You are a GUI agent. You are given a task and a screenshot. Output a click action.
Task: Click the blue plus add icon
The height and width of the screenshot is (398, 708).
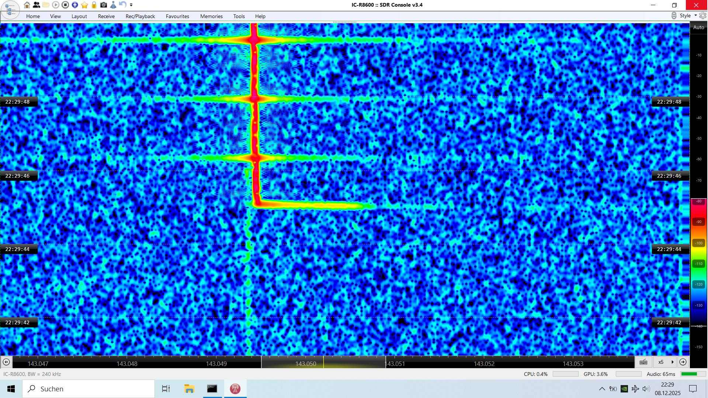[75, 5]
